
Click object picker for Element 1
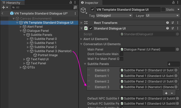pyautogui.click(x=176, y=76)
